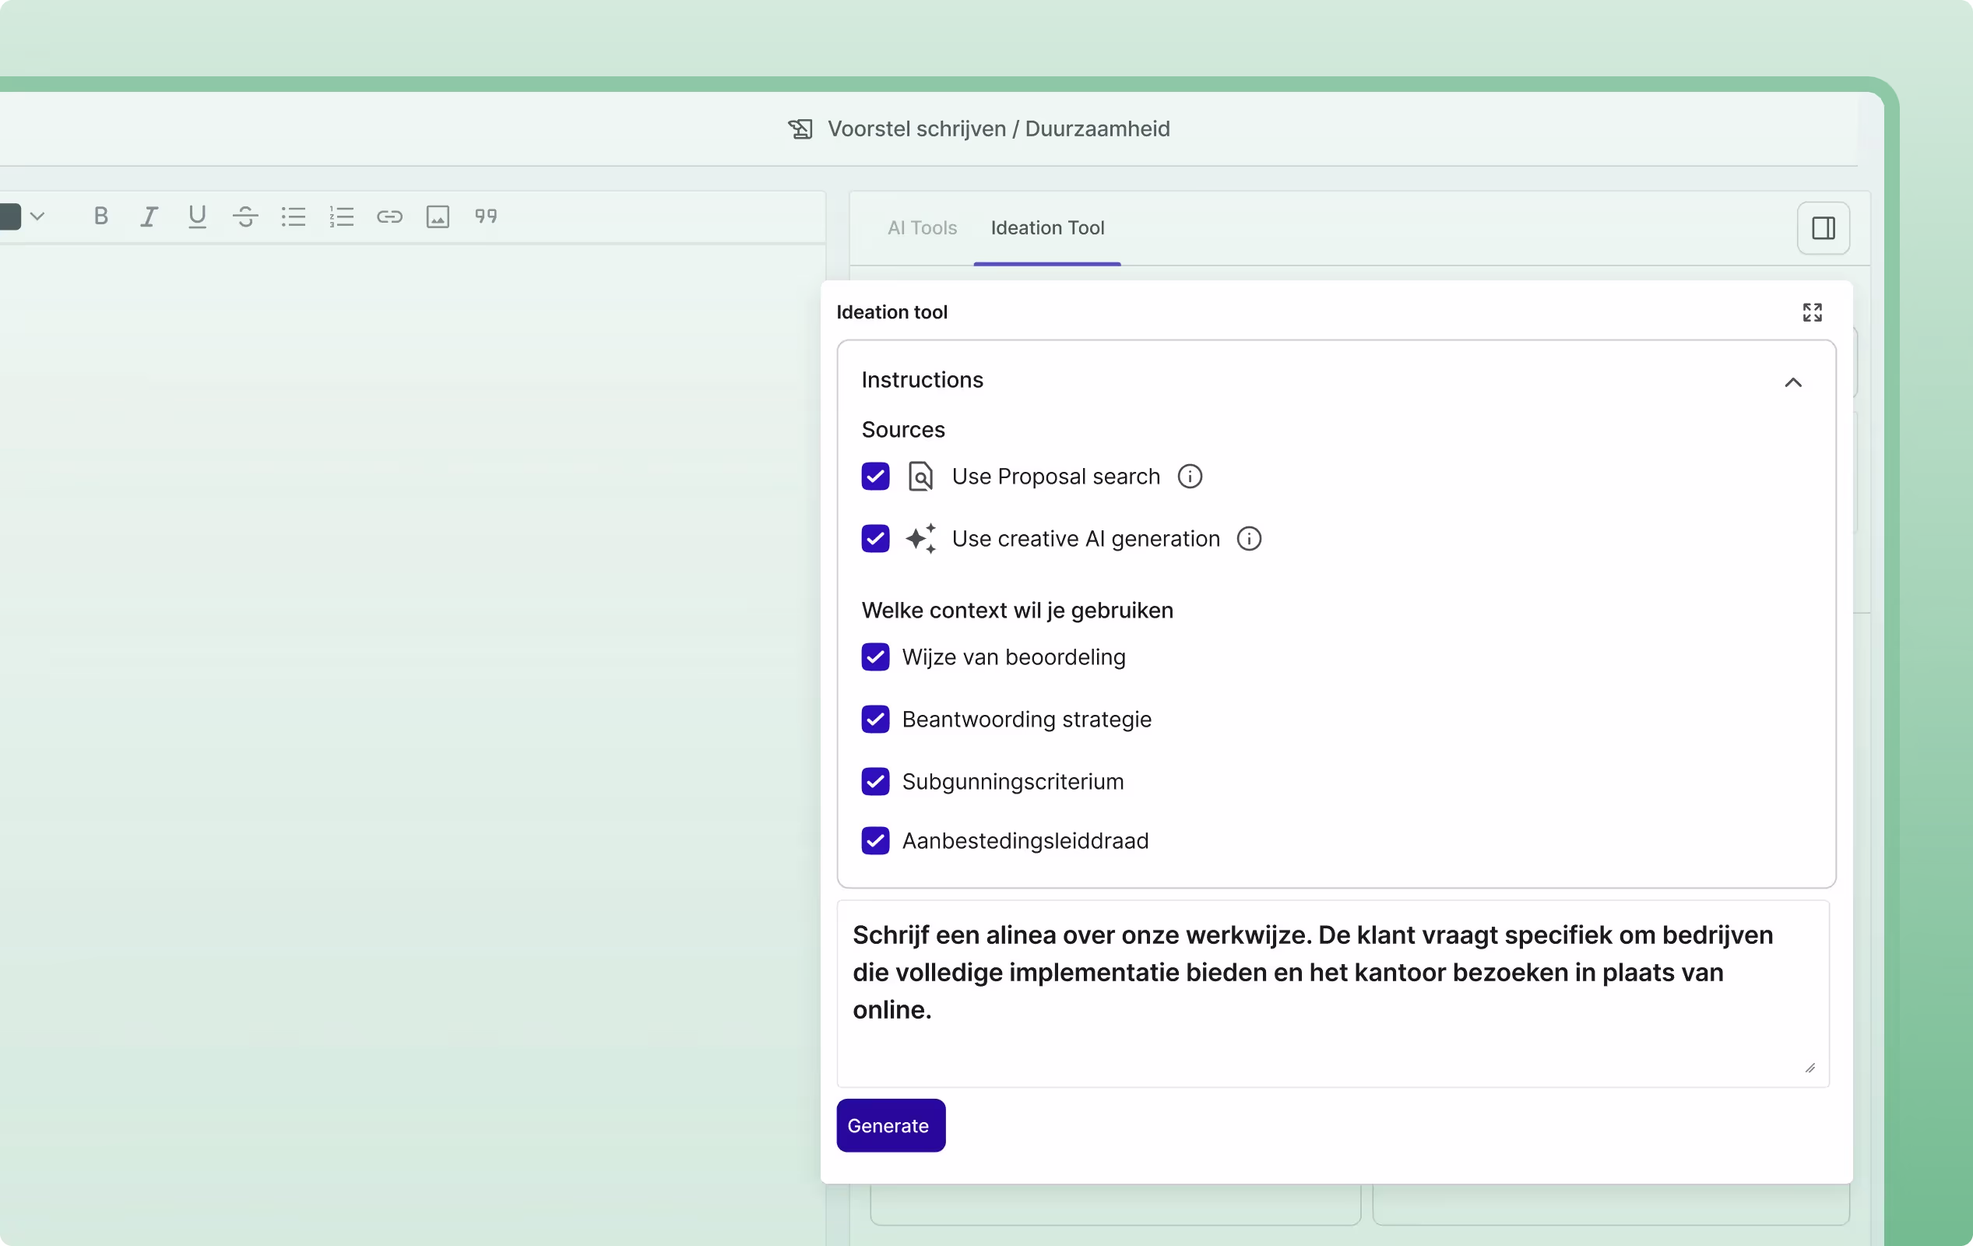Click the underline icon
This screenshot has height=1246, width=1973.
197,216
